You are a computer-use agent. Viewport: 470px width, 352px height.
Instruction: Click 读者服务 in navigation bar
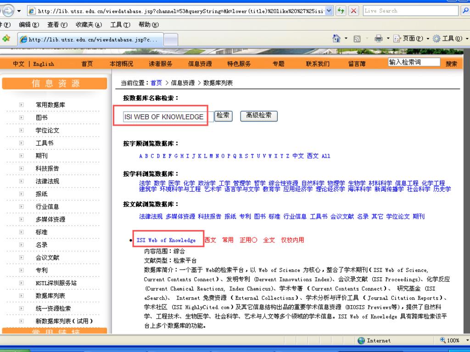[x=161, y=63]
